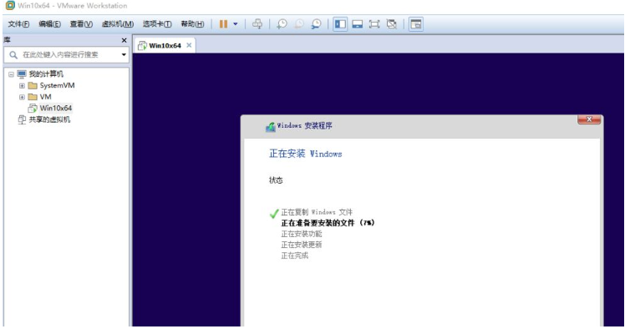Toggle the thumbnail bar view icon
Image resolution: width=630 pixels, height=334 pixels.
(x=358, y=23)
